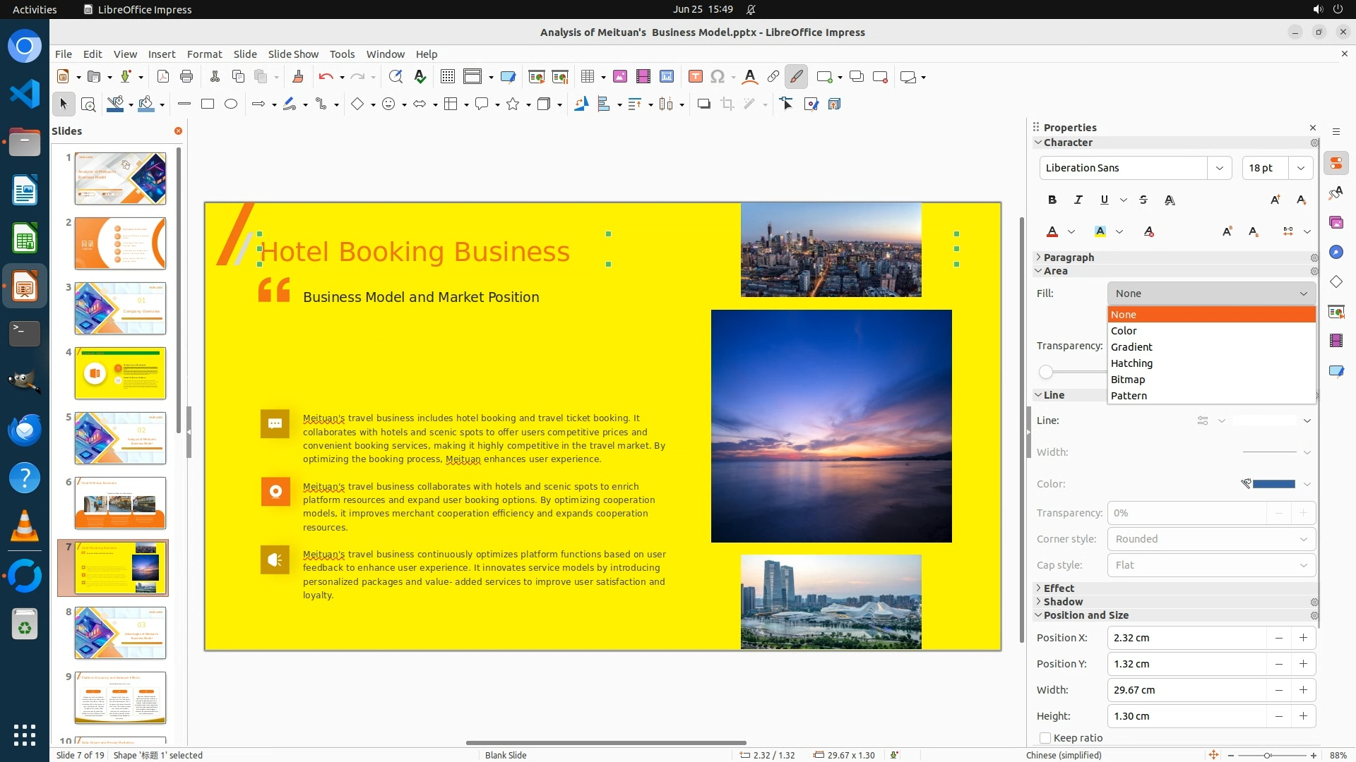This screenshot has width=1356, height=762.
Task: Click the blue line color swatch
Action: coord(1273,484)
